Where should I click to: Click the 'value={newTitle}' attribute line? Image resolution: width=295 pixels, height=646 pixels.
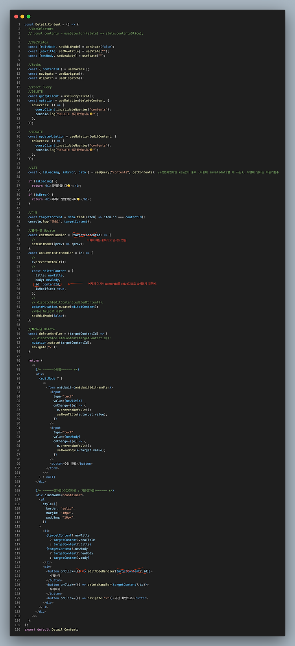pos(68,401)
